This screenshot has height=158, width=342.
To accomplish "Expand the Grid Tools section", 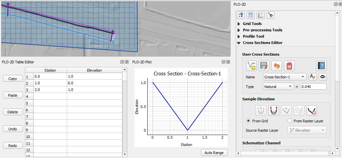I will [252, 24].
